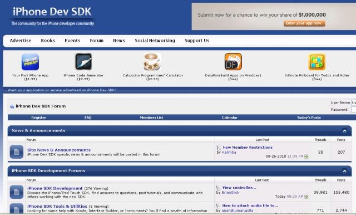Click the iPhone SDK Tools & Utilities forum icon
This screenshot has height=215, width=356.
click(16, 209)
